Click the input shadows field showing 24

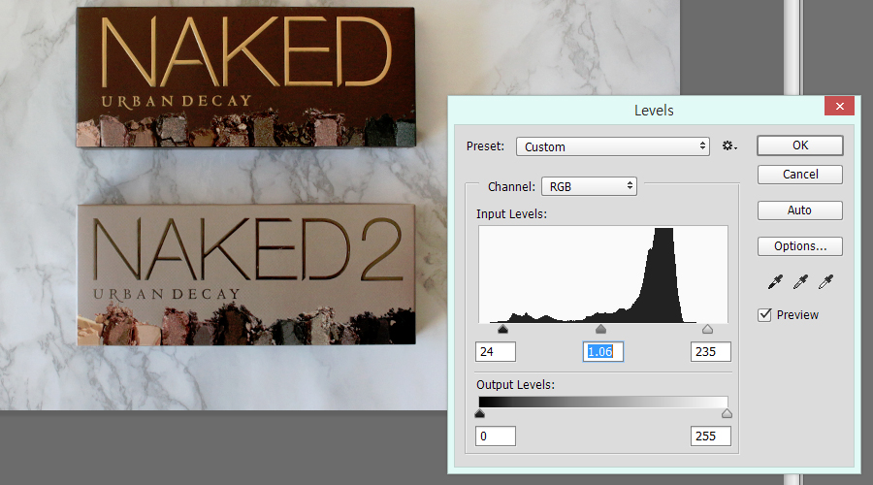pyautogui.click(x=496, y=351)
